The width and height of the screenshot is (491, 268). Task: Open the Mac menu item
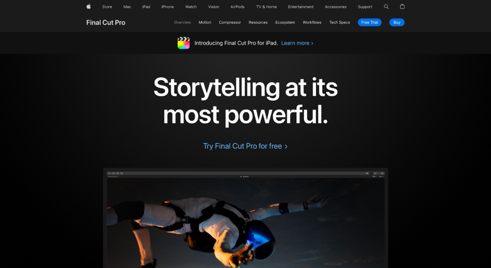point(127,7)
